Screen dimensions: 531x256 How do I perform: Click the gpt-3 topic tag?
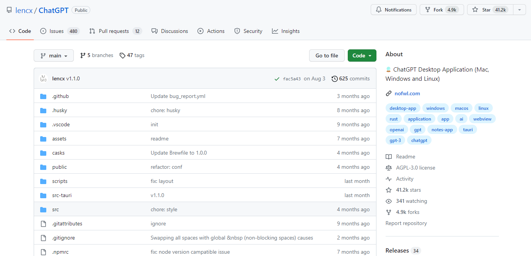click(x=395, y=140)
